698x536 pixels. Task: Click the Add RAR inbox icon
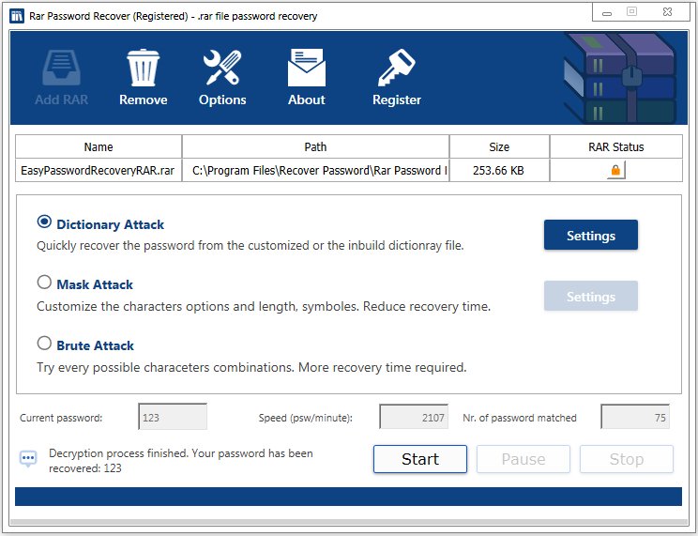tap(61, 68)
